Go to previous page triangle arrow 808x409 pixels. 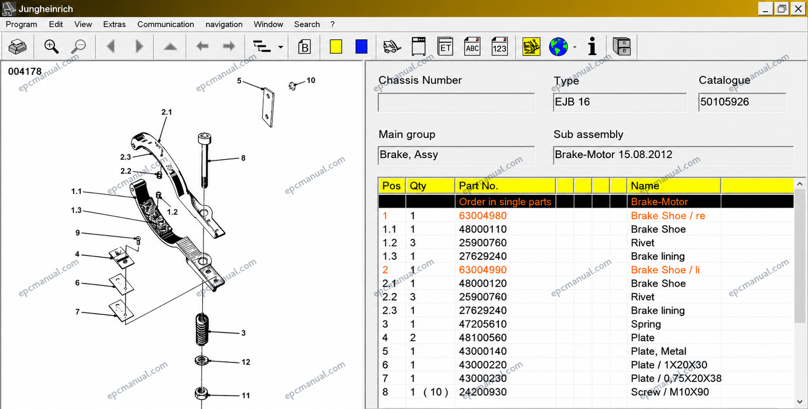click(x=111, y=46)
